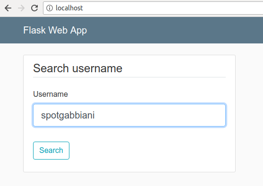Focus the Username input field
Image resolution: width=263 pixels, height=186 pixels.
pyautogui.click(x=129, y=115)
